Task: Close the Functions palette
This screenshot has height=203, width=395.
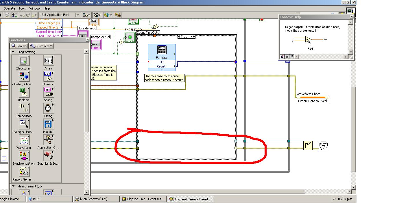Action: pyautogui.click(x=87, y=40)
